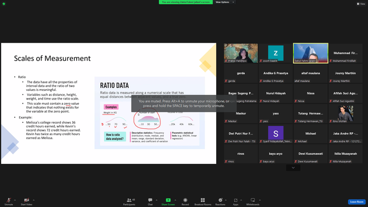This screenshot has height=207, width=368.
Task: Expand arrow next to Whiteboards
Action: [x=260, y=200]
